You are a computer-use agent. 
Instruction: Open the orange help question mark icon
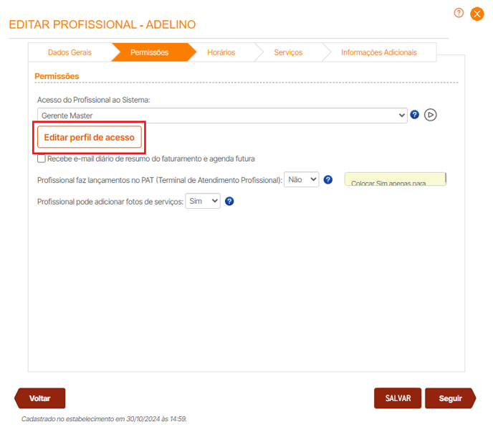click(459, 13)
